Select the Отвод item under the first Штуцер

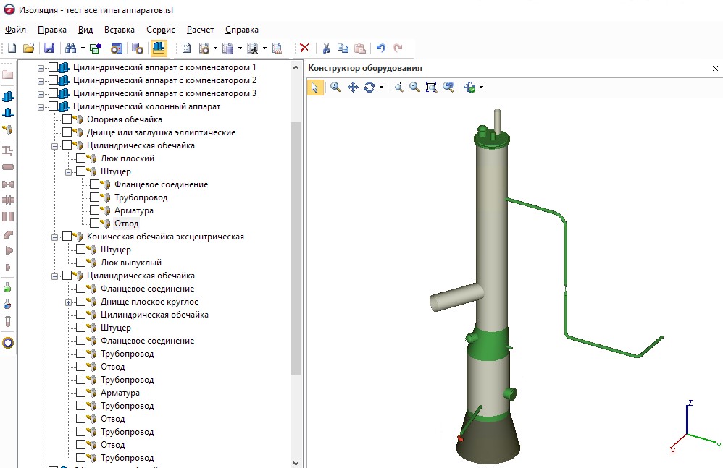tap(126, 224)
